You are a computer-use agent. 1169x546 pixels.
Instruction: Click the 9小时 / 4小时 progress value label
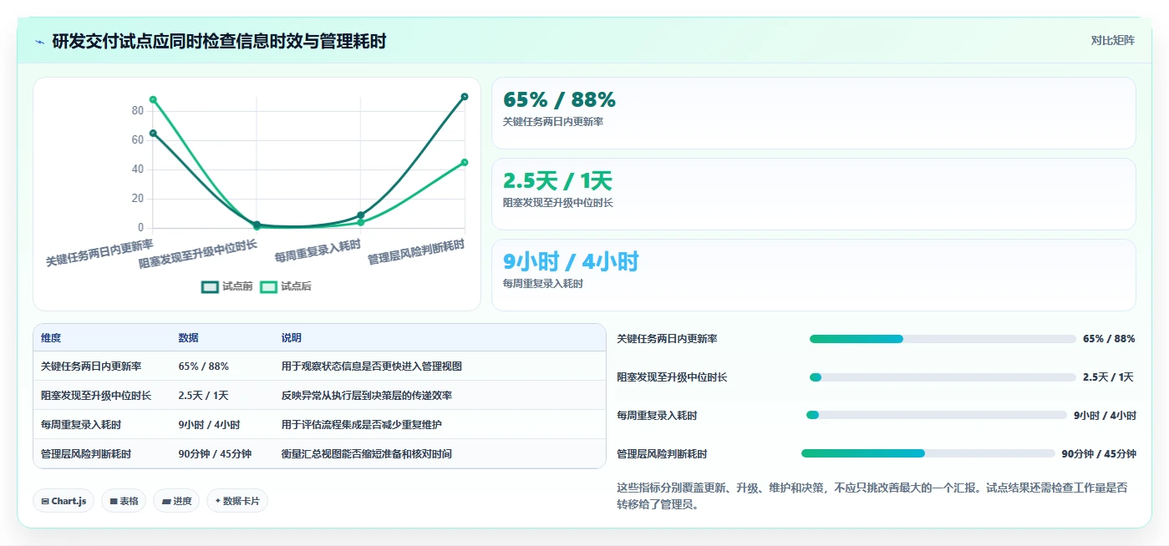1105,415
